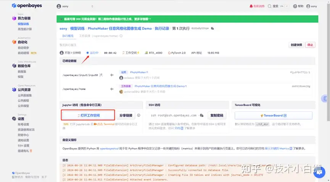Open the PhotoMaker/1 dataset link

coord(139,72)
